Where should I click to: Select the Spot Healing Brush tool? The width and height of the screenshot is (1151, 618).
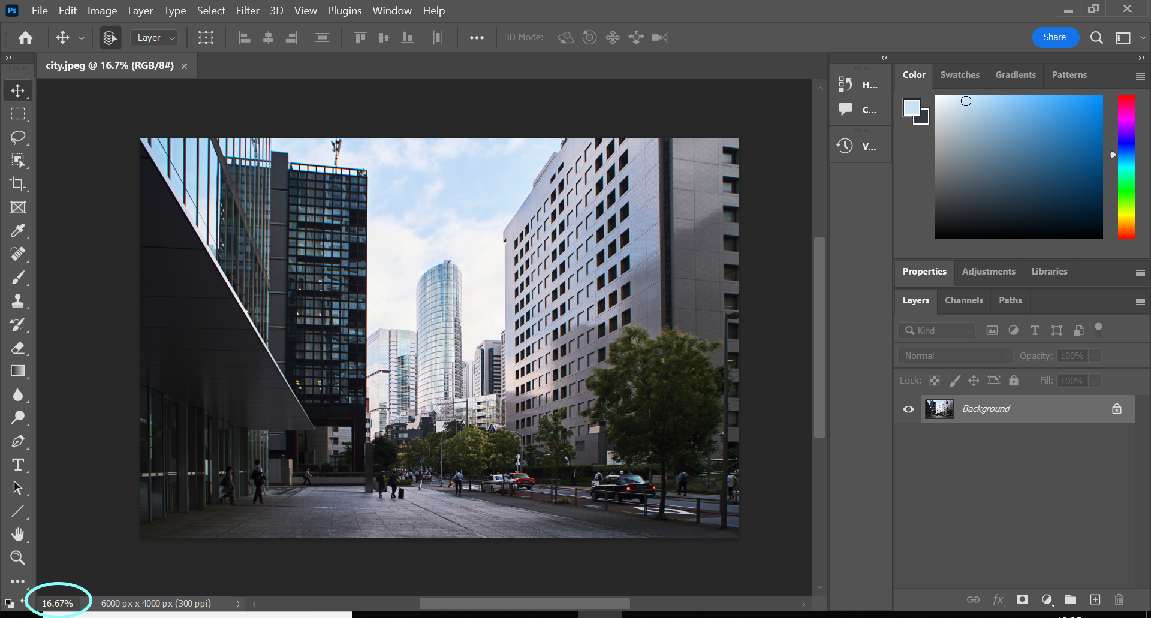click(18, 254)
